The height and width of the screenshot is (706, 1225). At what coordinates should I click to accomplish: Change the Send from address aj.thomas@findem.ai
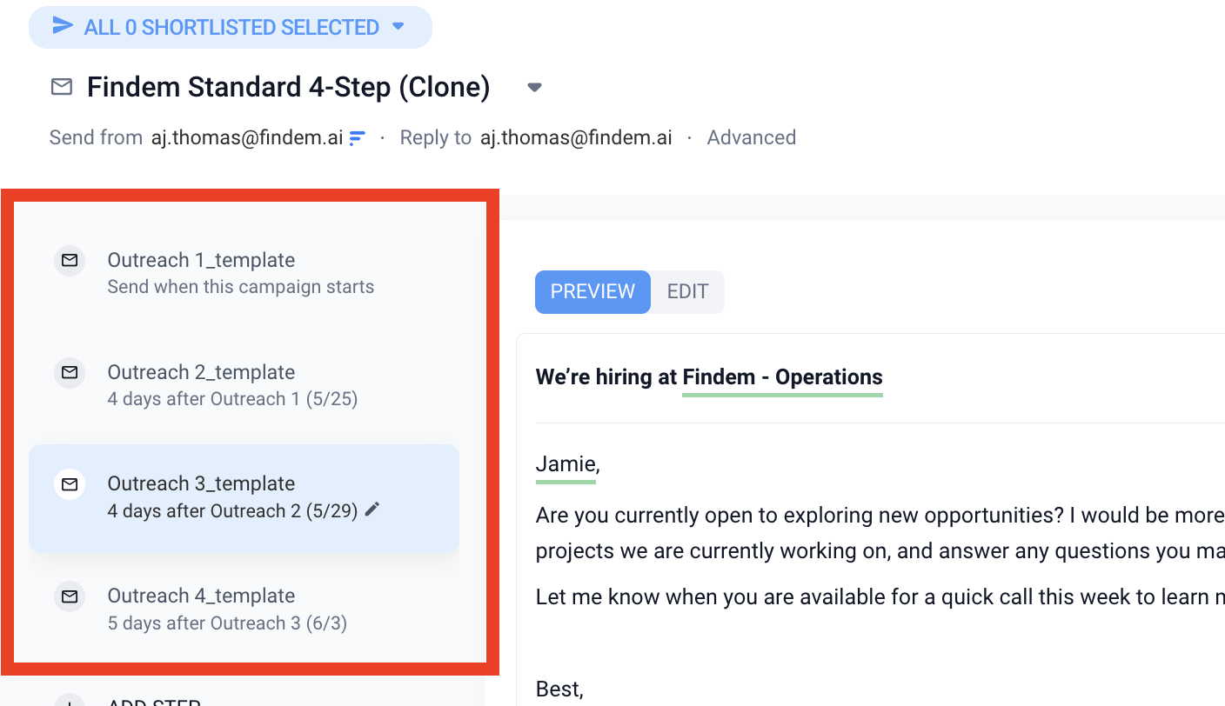pos(247,137)
